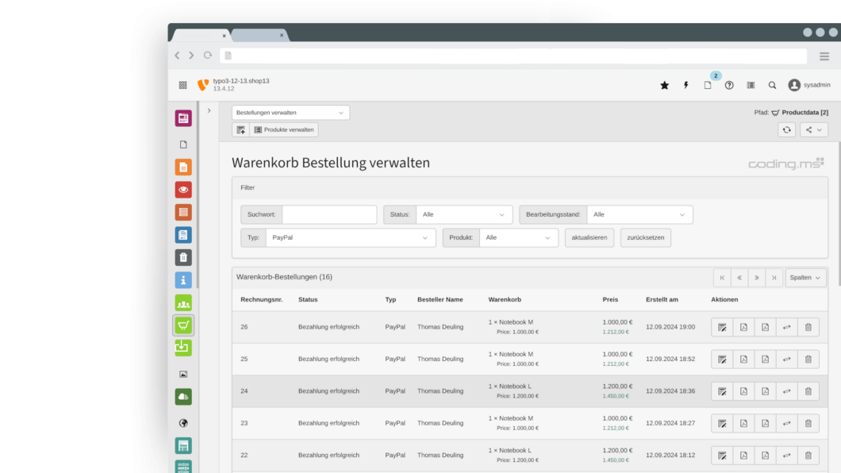Delete order 24 using the trash icon
The width and height of the screenshot is (841, 473).
[x=808, y=391]
